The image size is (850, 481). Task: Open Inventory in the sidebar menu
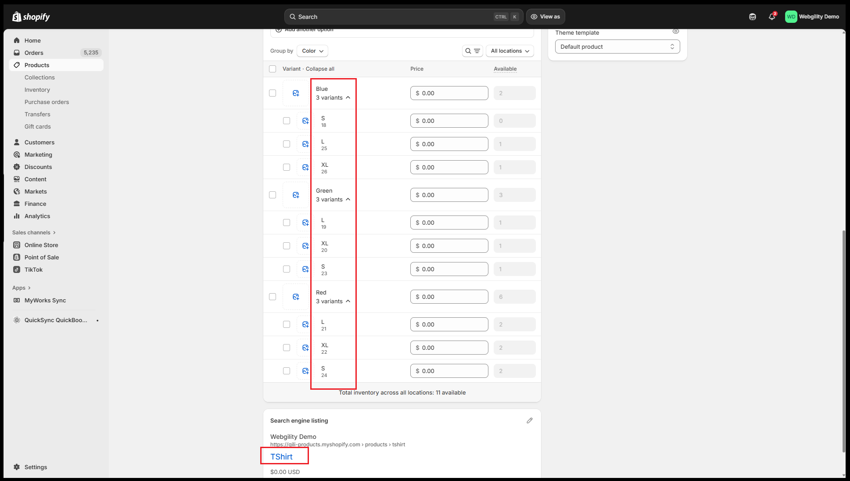pos(37,90)
